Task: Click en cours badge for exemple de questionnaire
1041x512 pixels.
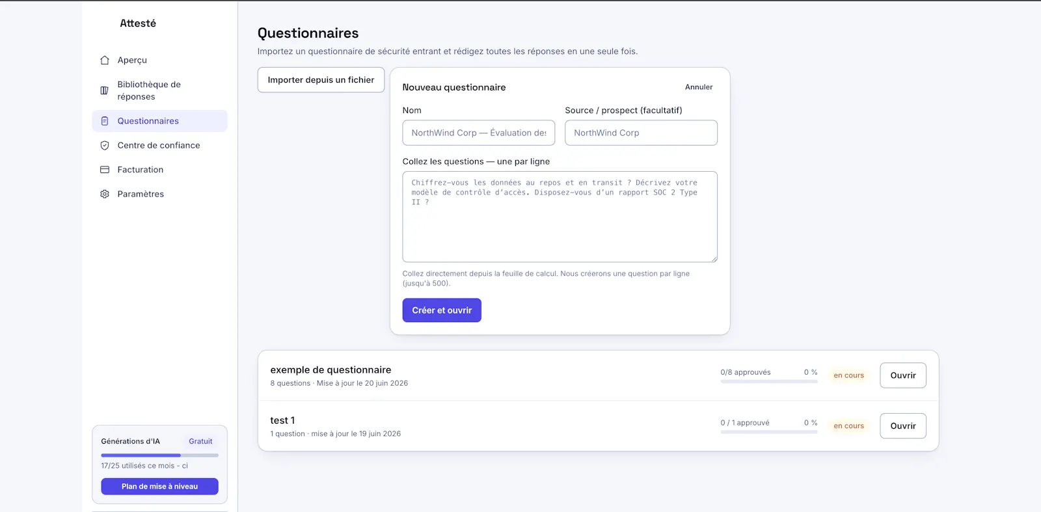Action: (x=848, y=375)
